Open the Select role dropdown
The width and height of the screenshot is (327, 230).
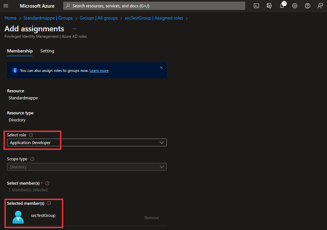pyautogui.click(x=87, y=142)
